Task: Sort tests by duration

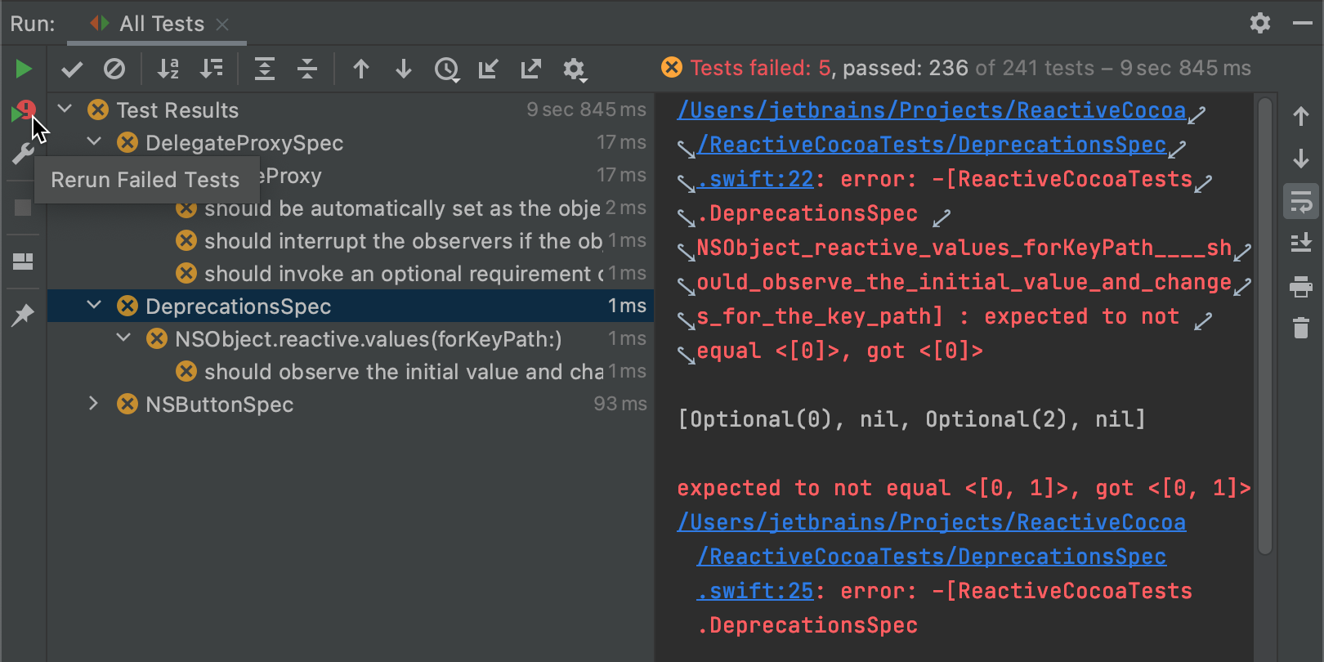Action: (x=212, y=69)
